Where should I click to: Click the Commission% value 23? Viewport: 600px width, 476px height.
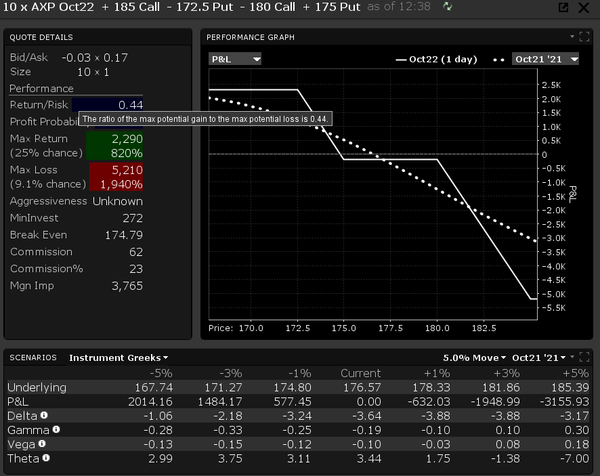tap(136, 269)
